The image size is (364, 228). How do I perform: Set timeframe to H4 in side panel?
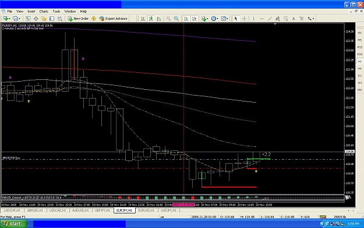pos(359,69)
